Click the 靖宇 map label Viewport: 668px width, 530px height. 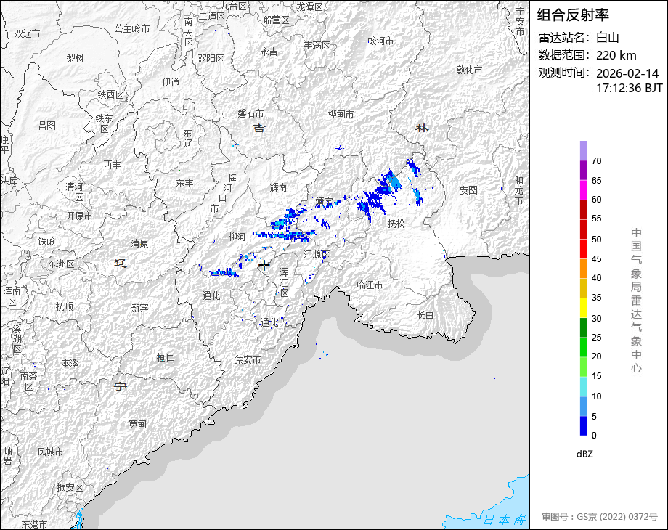pyautogui.click(x=324, y=200)
